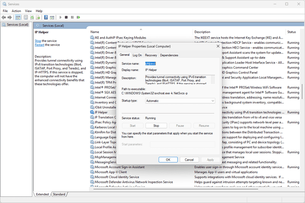Open the Action menu
Screen dimensions: 305x203
(x=16, y=10)
